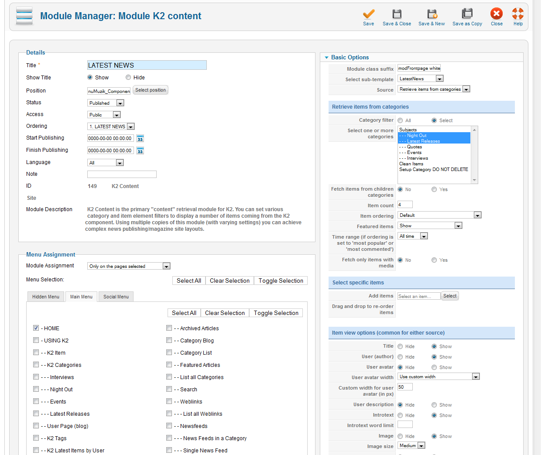The image size is (545, 455).
Task: Open the Finish Publishing calendar icon
Action: 140,151
